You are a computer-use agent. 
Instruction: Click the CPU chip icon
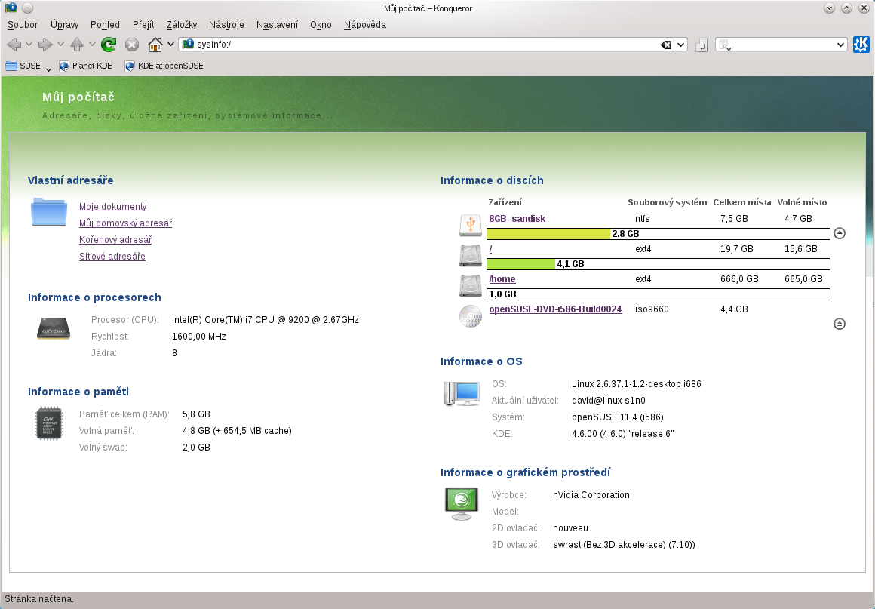(54, 328)
